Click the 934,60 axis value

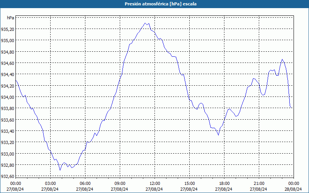(8, 63)
